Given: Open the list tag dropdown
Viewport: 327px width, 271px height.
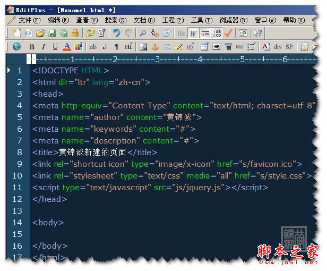Looking at the screenshot, I should coord(251,47).
